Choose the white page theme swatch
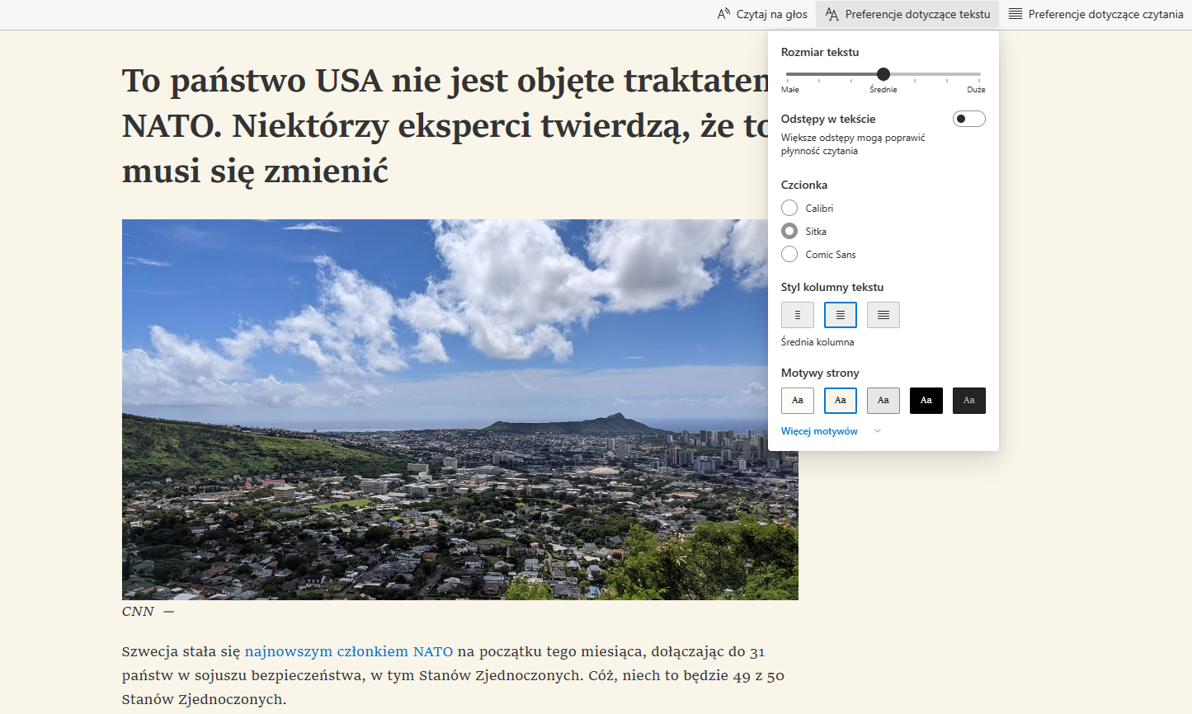Screen dimensions: 1192x714 798,401
